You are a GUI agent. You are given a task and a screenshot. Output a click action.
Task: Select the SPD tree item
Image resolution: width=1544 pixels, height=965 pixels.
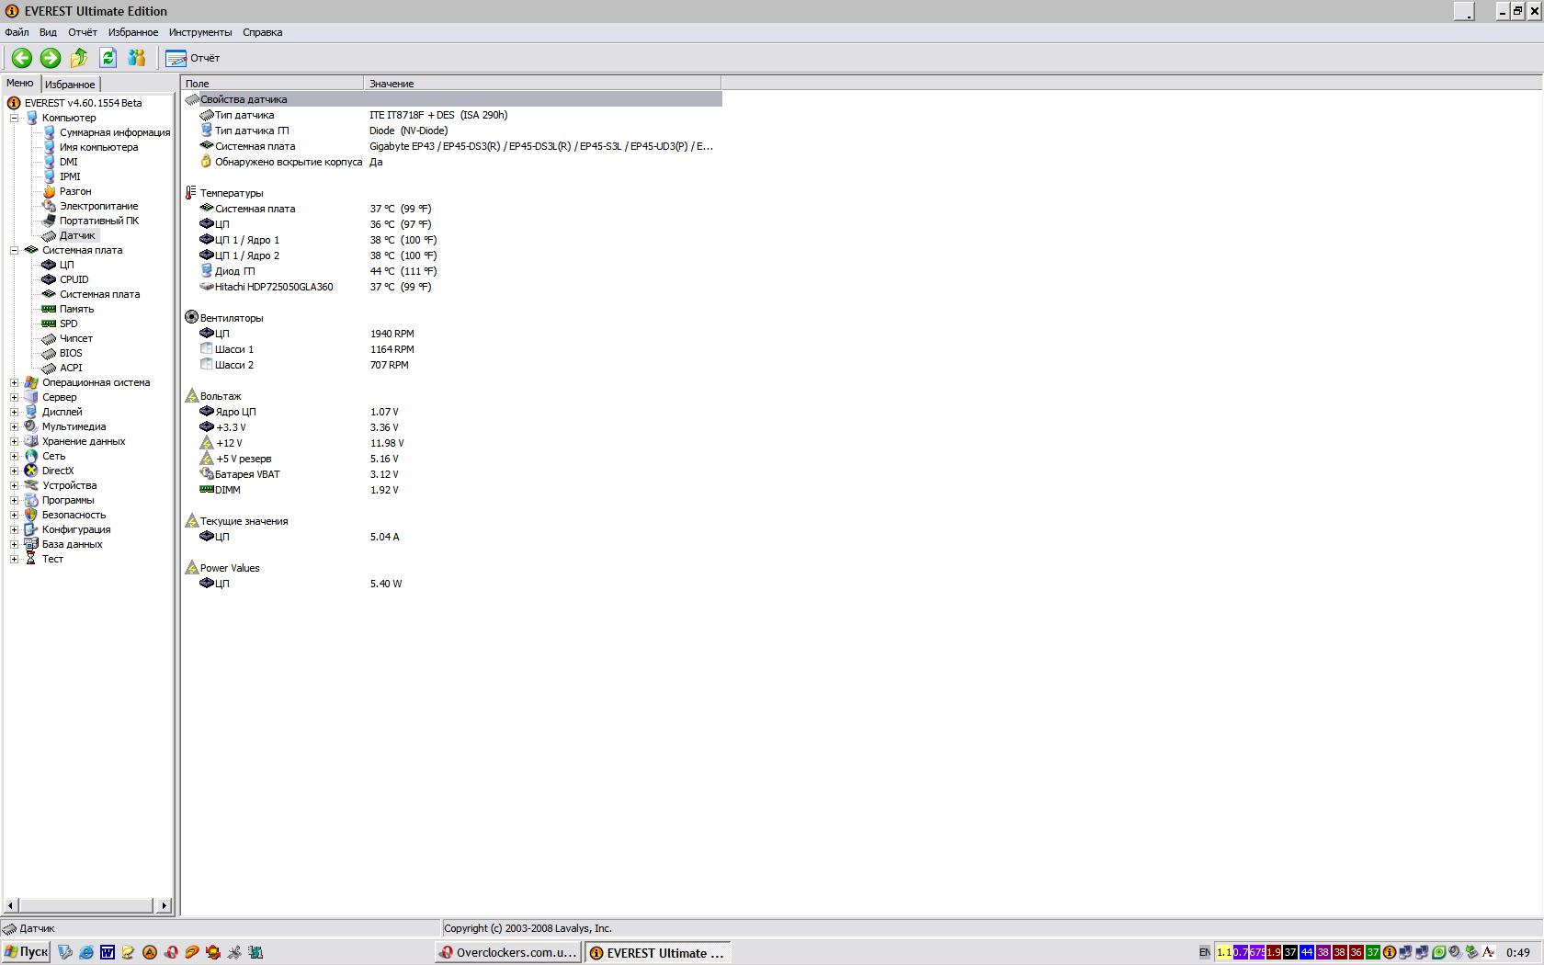(x=68, y=324)
